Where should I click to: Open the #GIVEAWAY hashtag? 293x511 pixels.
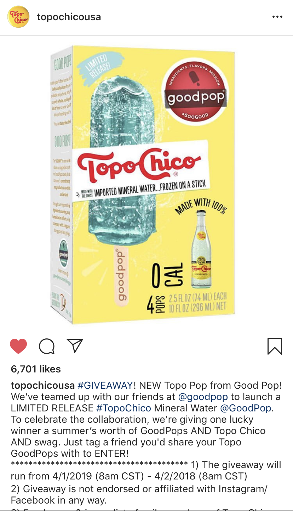pos(105,385)
